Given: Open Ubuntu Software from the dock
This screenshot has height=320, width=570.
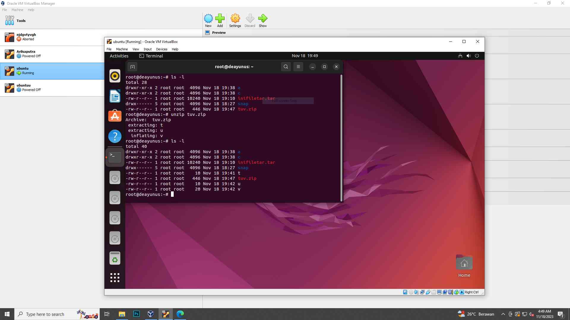Looking at the screenshot, I should 115,116.
